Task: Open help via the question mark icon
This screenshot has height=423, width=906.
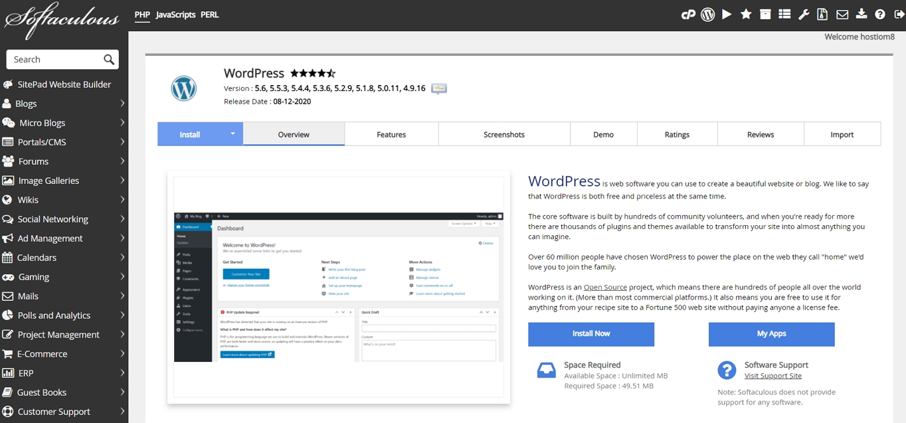Action: pos(880,14)
